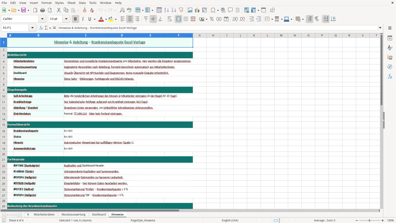
Task: Toggle Bold formatting
Action: (x=75, y=19)
